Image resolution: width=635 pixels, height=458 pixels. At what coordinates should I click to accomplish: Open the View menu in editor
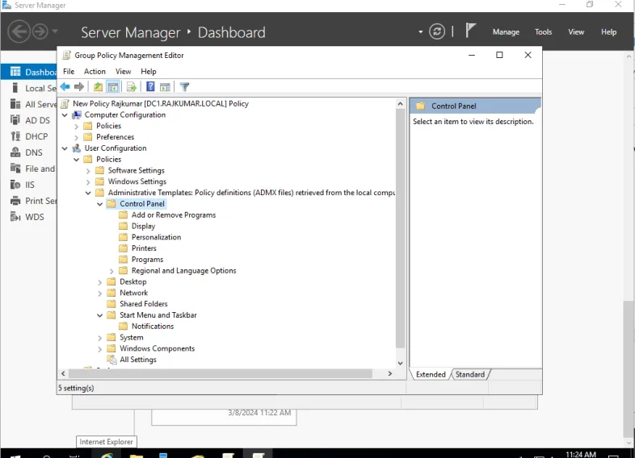(123, 72)
